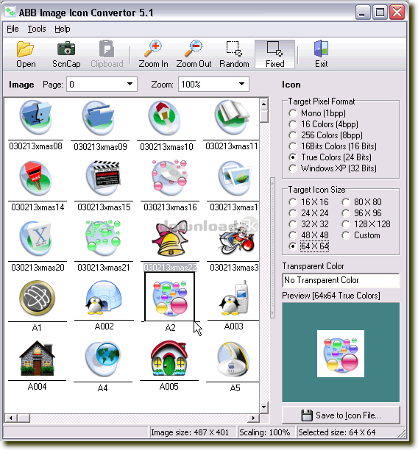Open the Transparent Color selector field
The image size is (418, 450).
[x=341, y=280]
